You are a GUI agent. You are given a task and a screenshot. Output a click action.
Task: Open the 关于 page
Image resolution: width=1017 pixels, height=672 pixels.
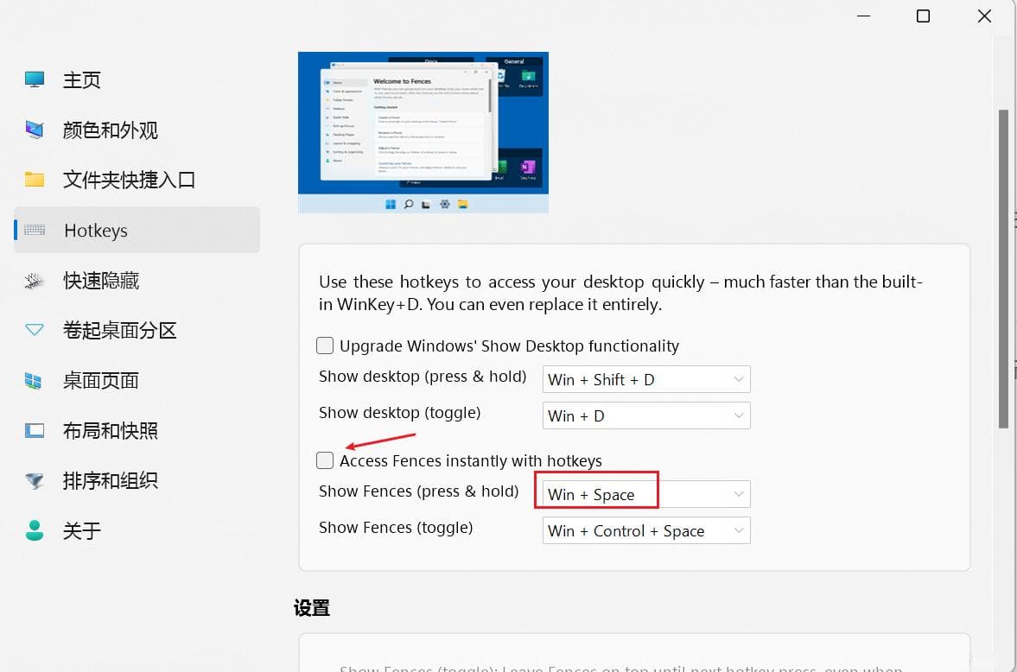point(137,530)
